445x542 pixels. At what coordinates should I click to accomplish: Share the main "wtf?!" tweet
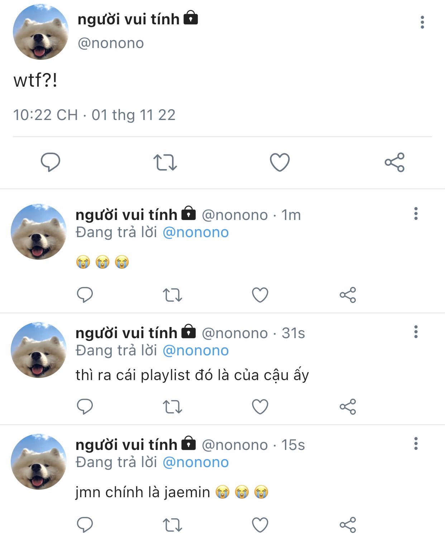coord(394,162)
